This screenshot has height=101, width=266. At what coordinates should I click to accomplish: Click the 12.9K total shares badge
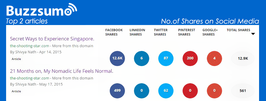click(x=243, y=59)
